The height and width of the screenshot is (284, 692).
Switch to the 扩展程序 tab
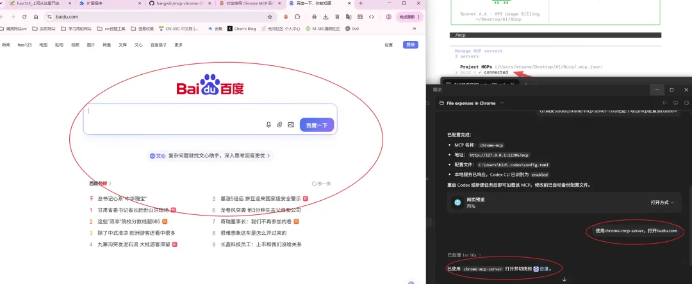(108, 4)
